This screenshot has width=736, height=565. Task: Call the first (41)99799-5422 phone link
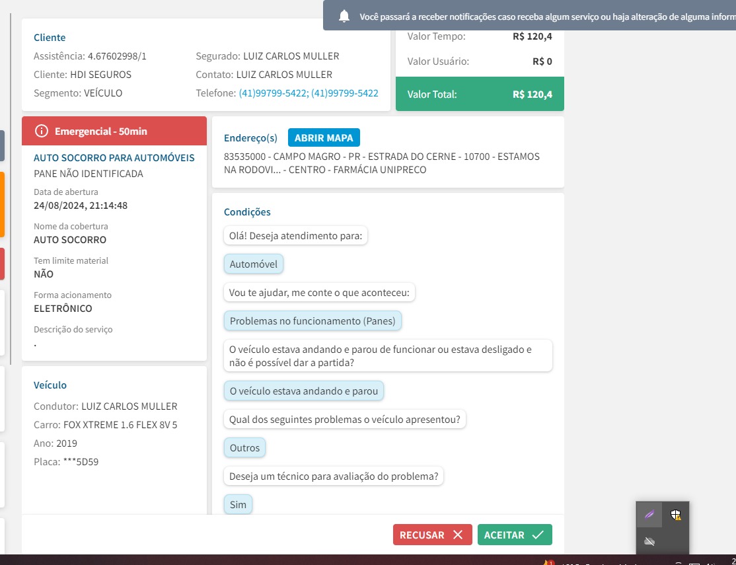tap(273, 93)
